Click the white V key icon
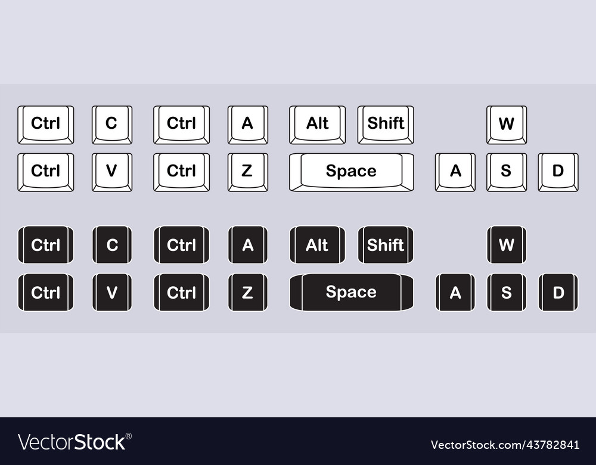The height and width of the screenshot is (465, 596). (112, 172)
